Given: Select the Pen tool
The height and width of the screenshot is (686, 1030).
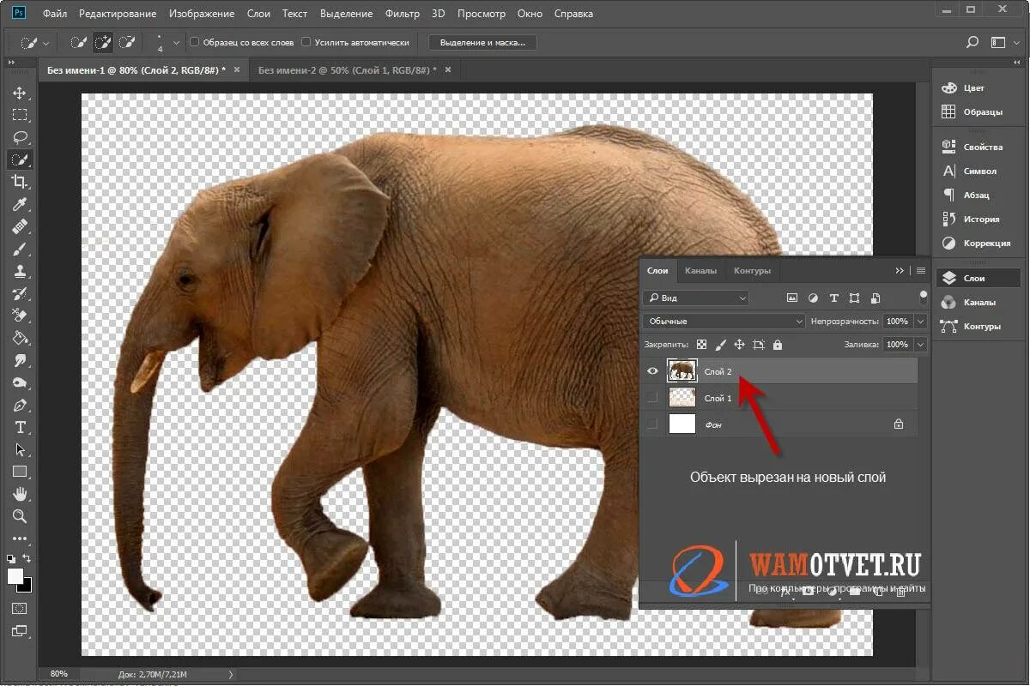Looking at the screenshot, I should tap(19, 405).
